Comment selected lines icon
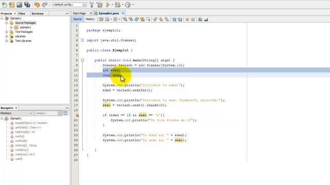The image size is (330, 185). point(200,20)
